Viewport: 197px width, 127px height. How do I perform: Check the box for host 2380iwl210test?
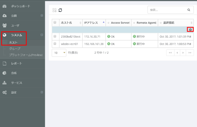tap(55, 36)
